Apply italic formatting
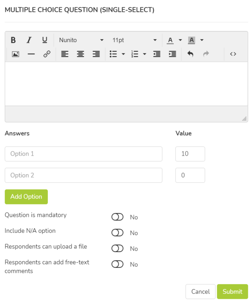 [x=29, y=40]
